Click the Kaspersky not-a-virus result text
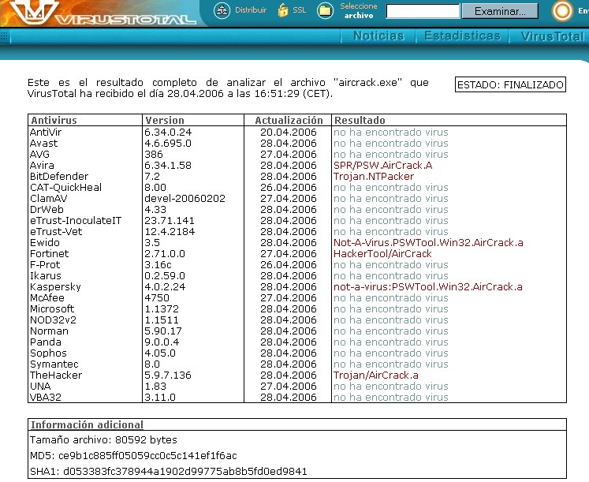Image resolution: width=589 pixels, height=482 pixels. pos(428,287)
